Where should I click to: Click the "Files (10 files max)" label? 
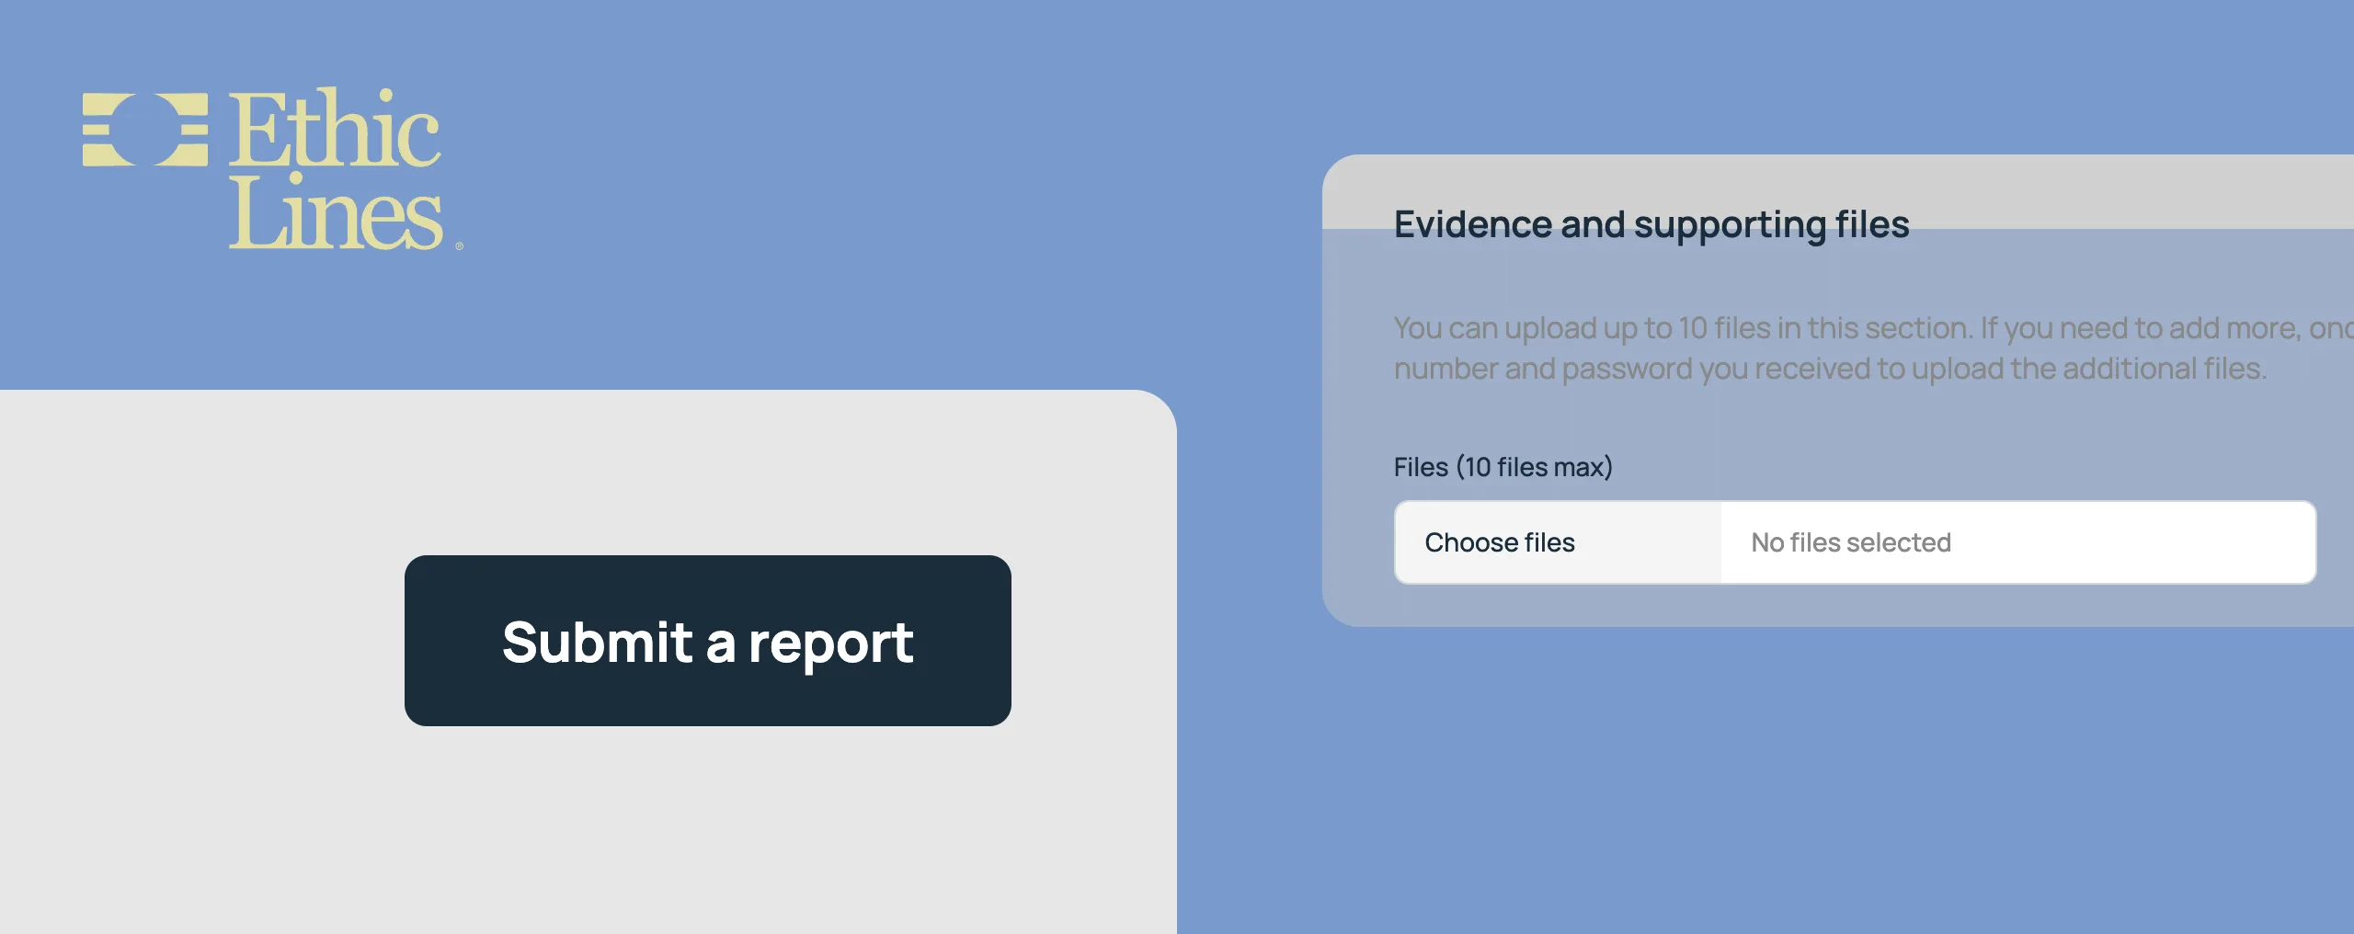pyautogui.click(x=1503, y=467)
